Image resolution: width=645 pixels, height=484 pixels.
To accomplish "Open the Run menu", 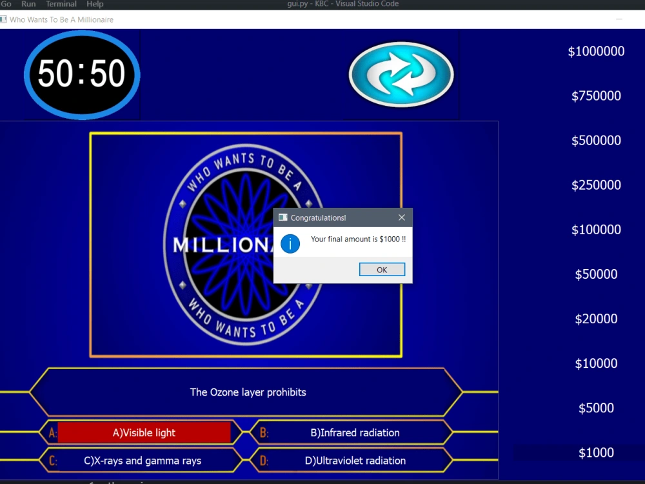I will coord(28,4).
